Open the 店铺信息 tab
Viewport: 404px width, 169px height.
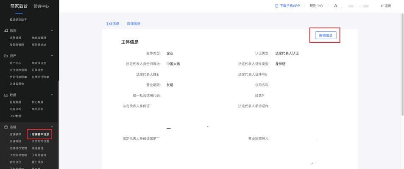(x=134, y=24)
